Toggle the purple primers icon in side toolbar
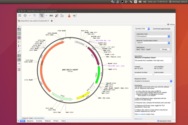This screenshot has width=188, height=125. [19, 38]
